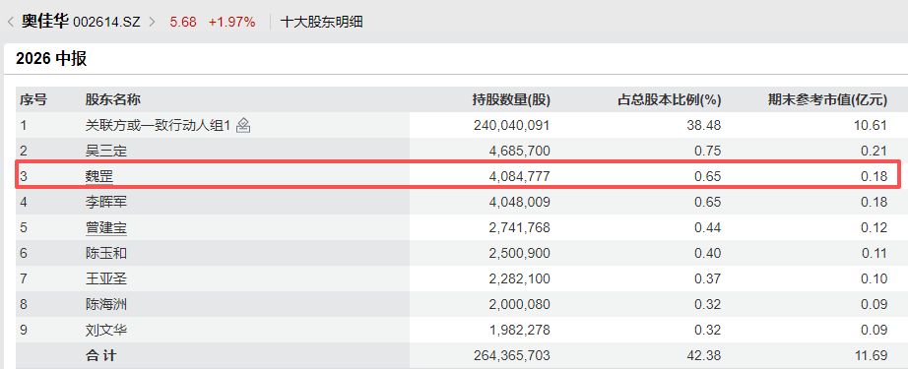Click column header 序号
This screenshot has height=369, width=908.
tap(33, 99)
